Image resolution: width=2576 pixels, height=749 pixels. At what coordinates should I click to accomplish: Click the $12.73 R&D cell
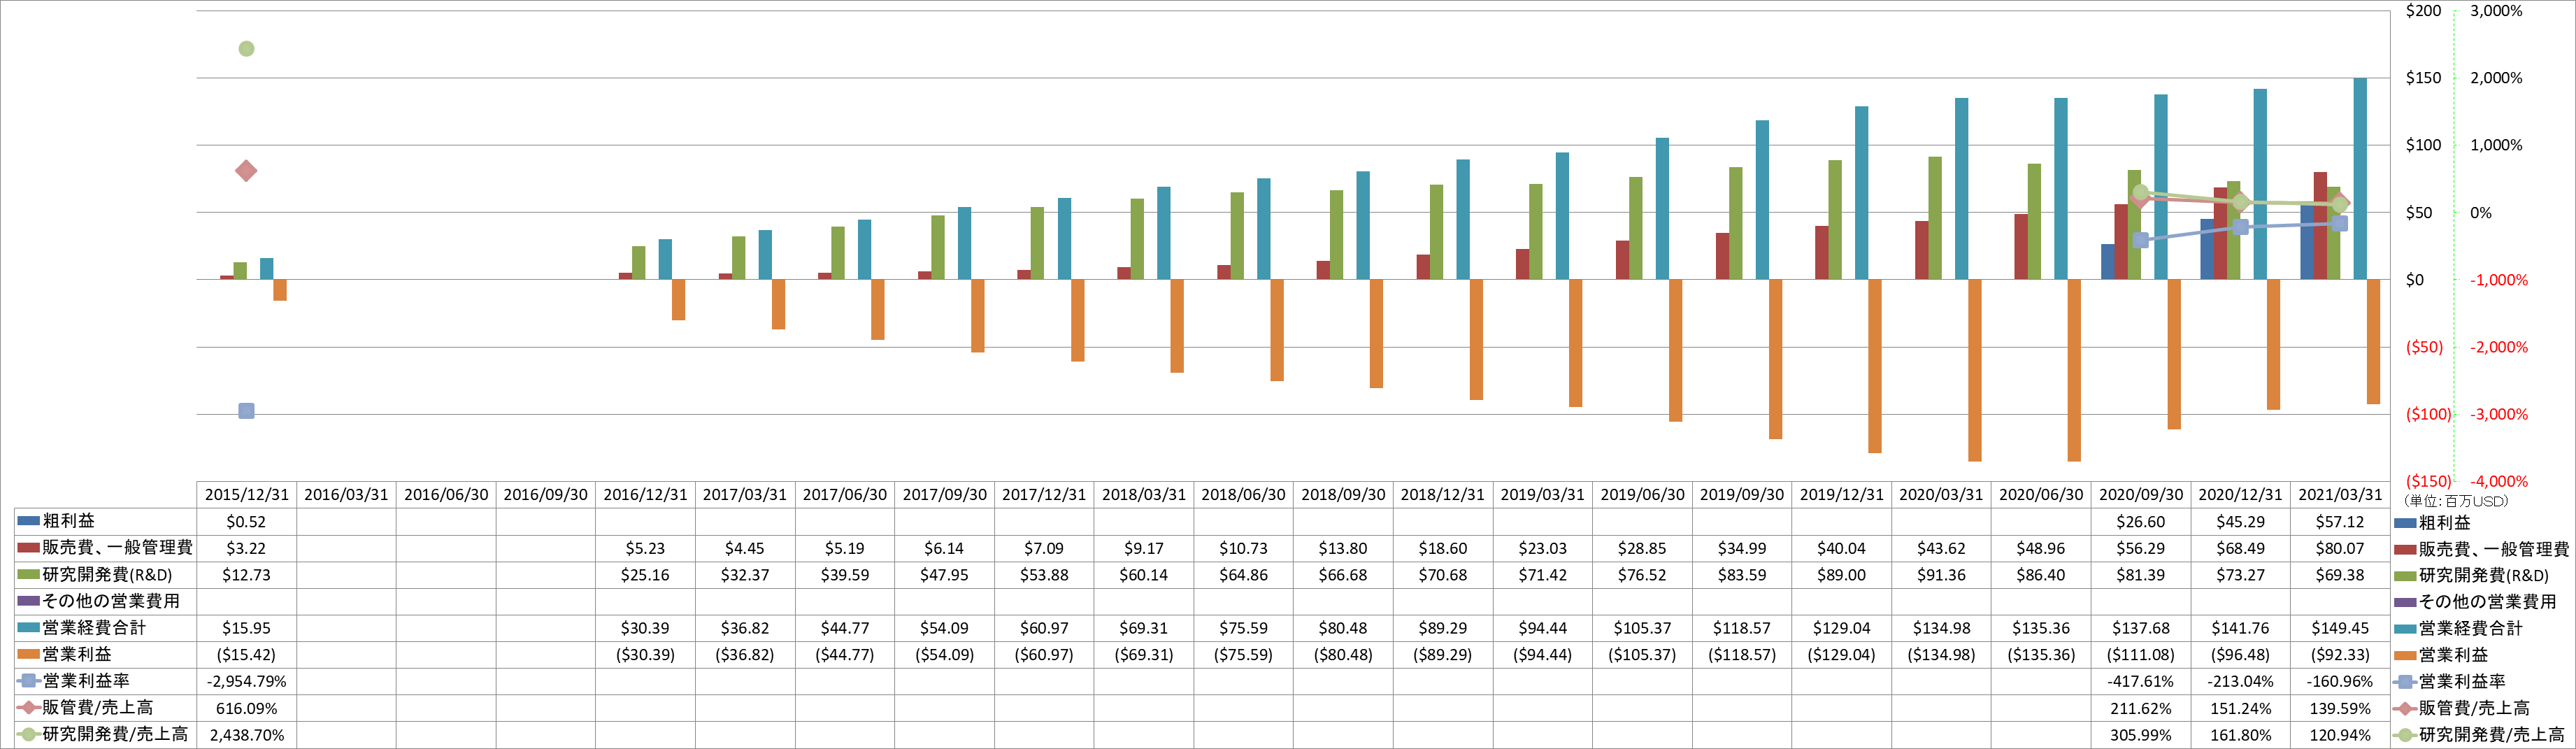tap(246, 575)
